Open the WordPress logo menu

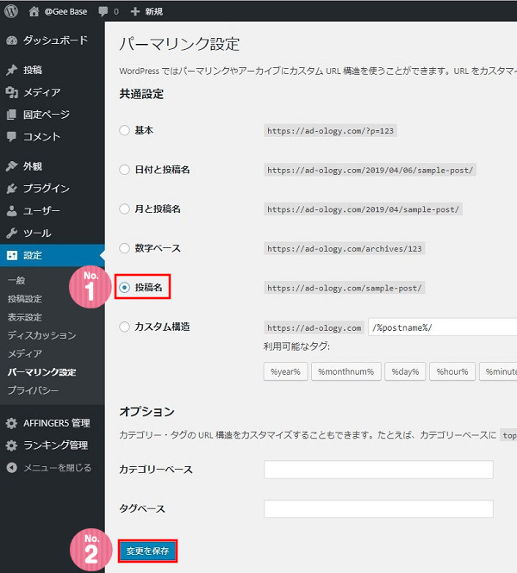pyautogui.click(x=11, y=11)
